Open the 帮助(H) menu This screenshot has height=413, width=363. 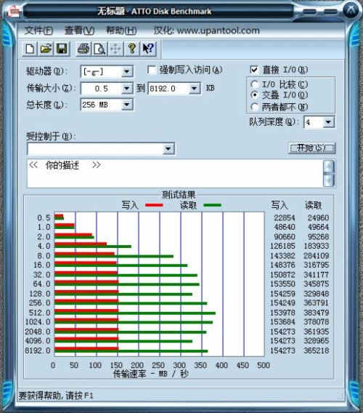121,31
